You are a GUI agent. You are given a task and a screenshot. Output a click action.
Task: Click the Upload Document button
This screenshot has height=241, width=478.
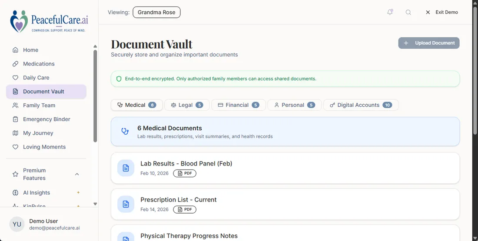tap(428, 43)
